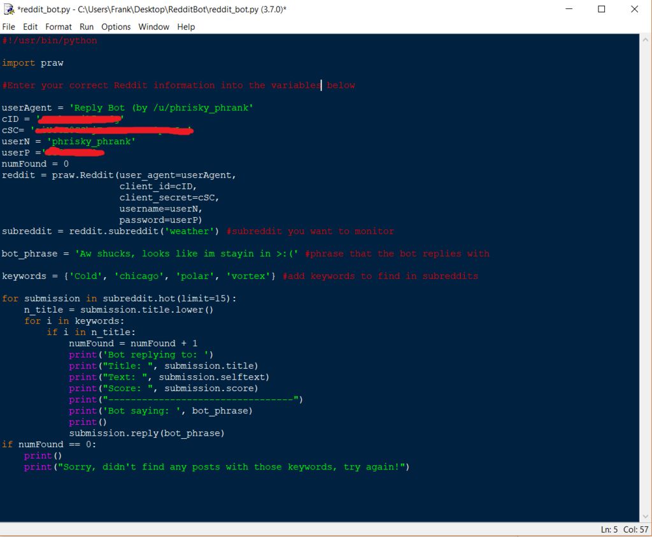Click the '#Enter your correct Reddit information' comment
Screen dimensions: 652x537
178,85
